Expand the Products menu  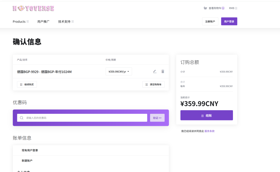[x=21, y=22]
